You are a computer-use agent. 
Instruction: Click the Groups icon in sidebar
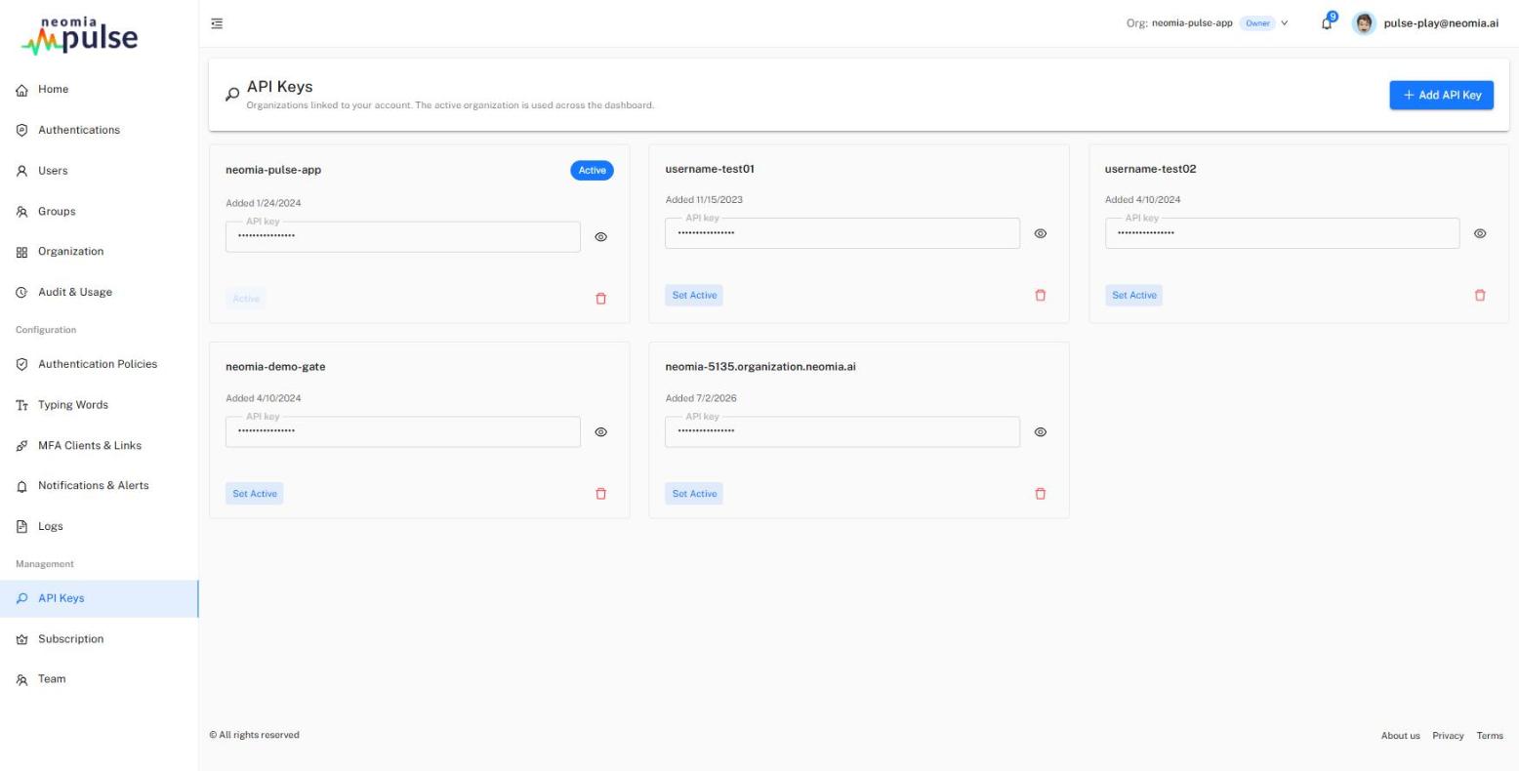pos(21,212)
